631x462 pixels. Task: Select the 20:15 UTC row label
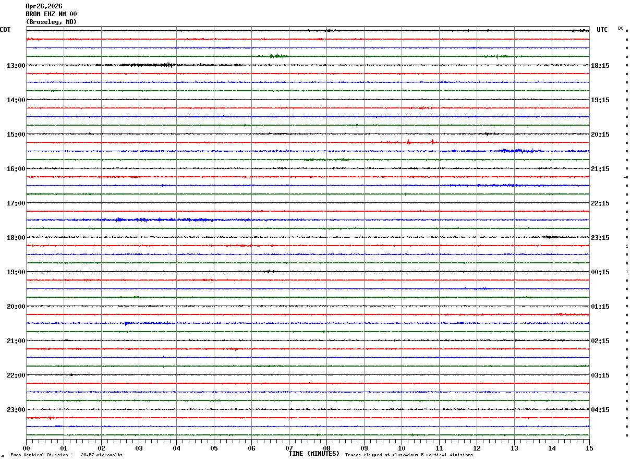tap(600, 135)
